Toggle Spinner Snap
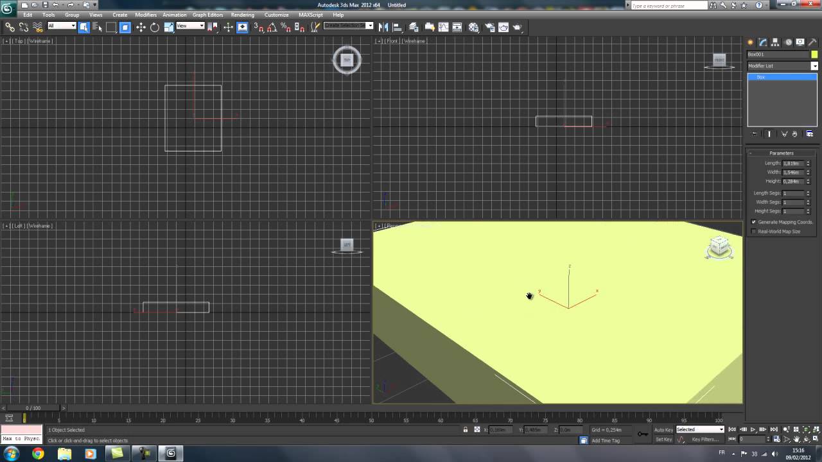The image size is (822, 462). click(299, 27)
